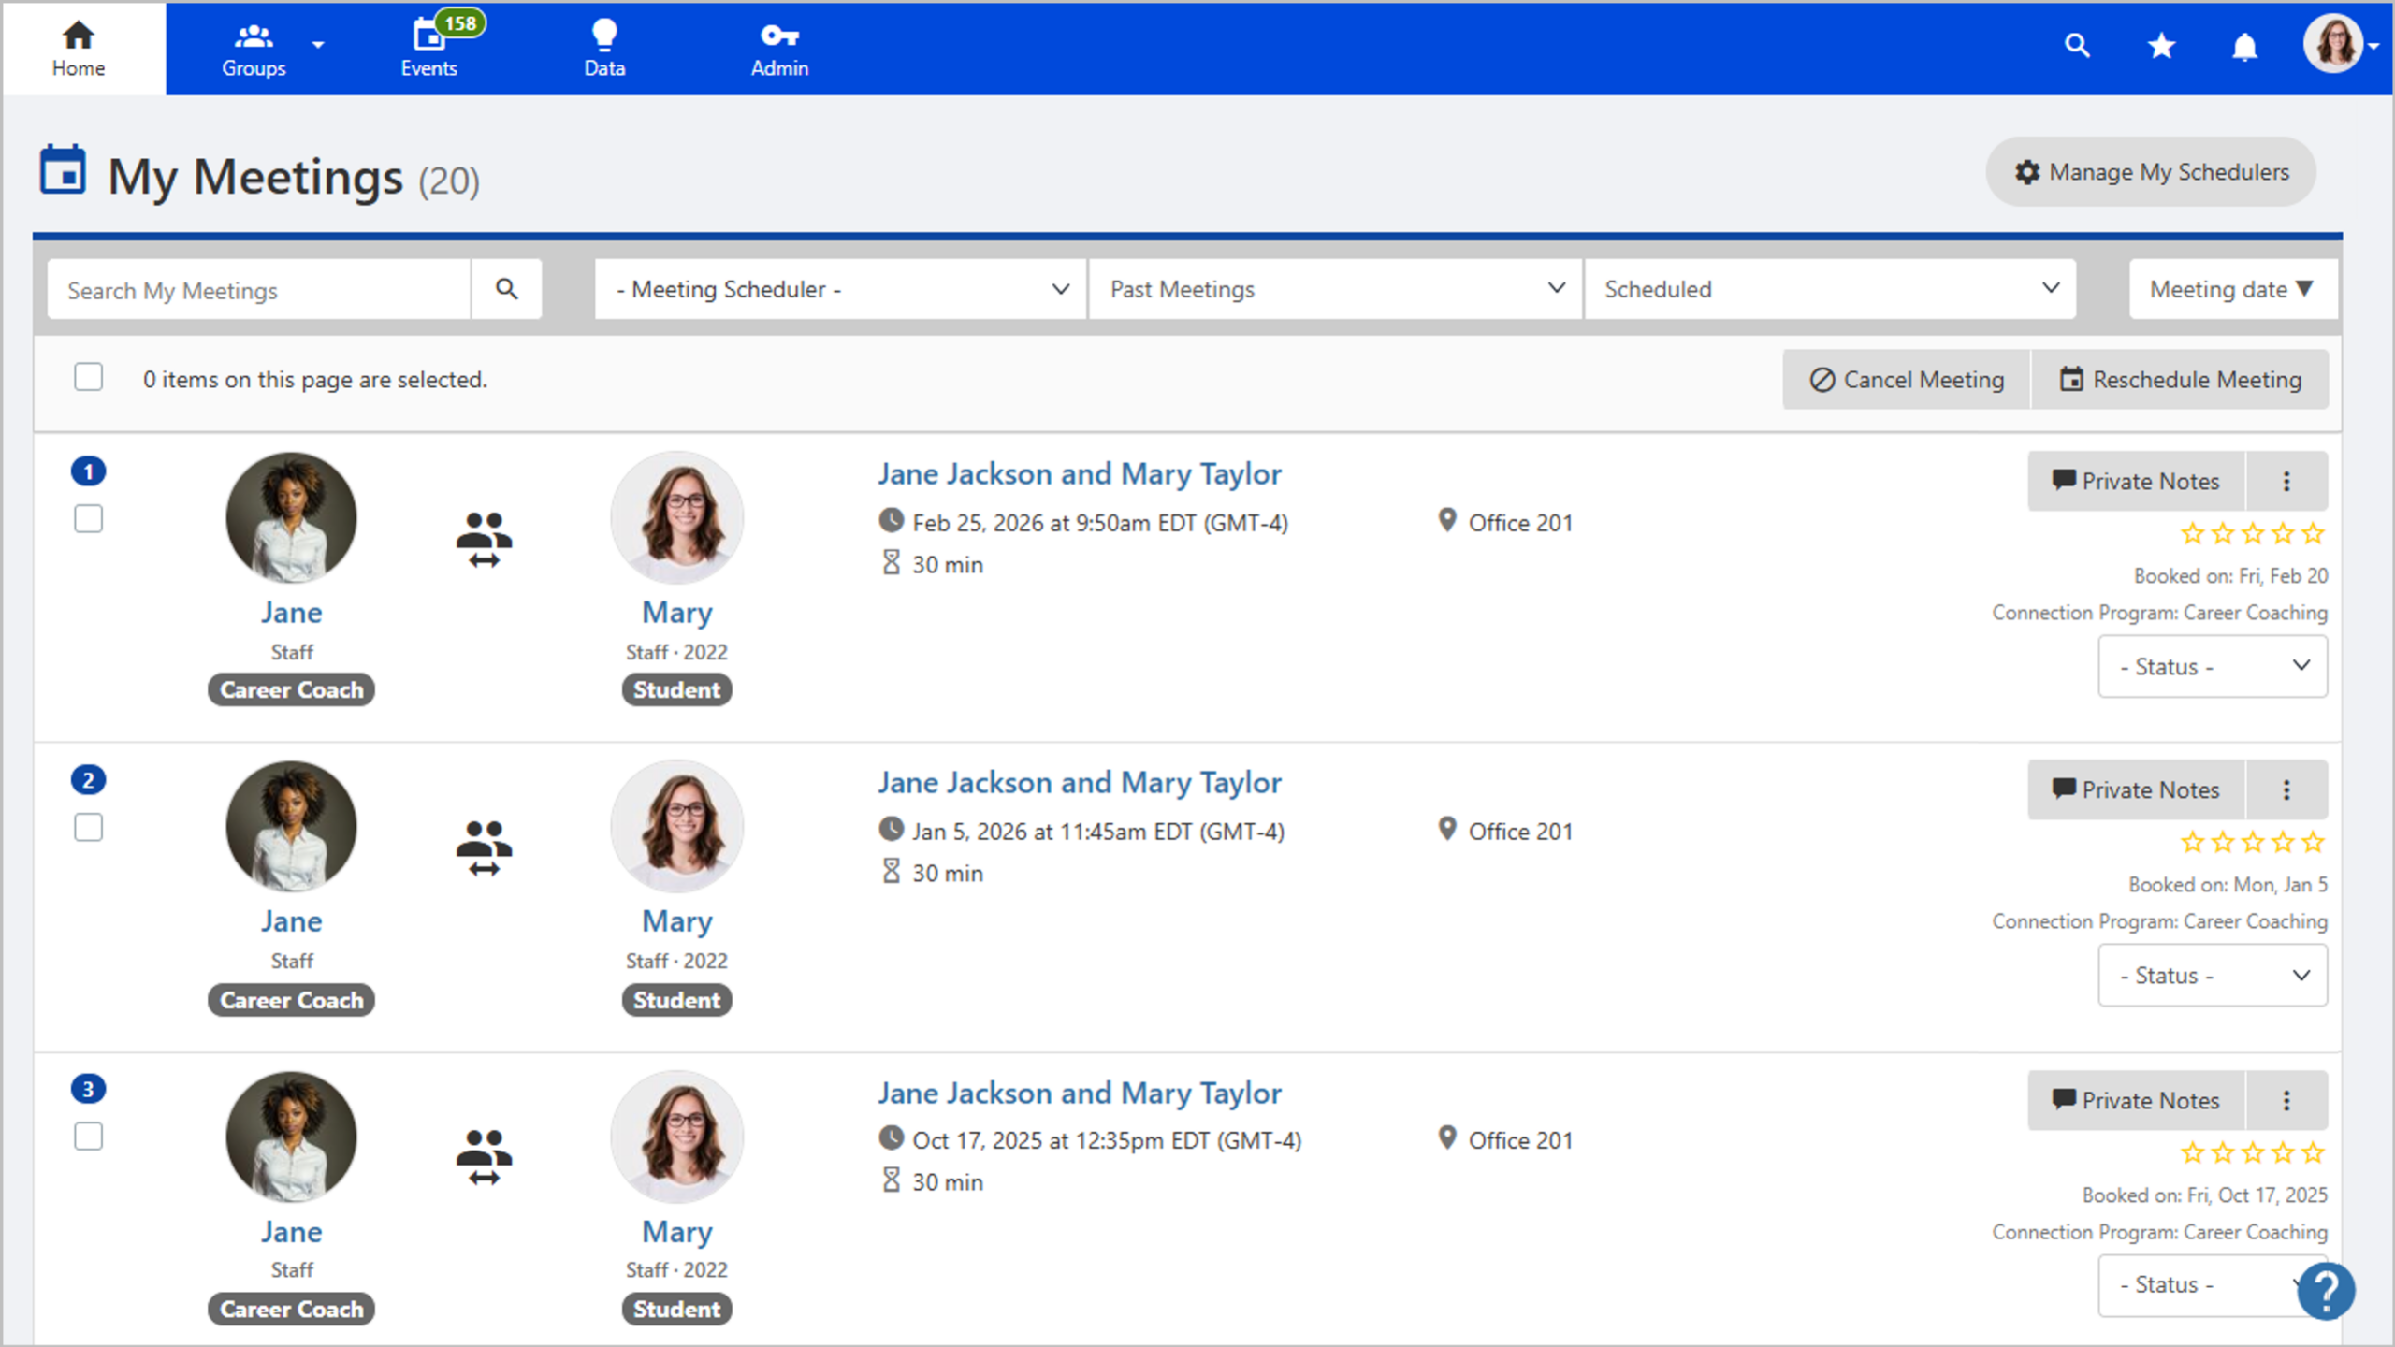Click the connection icon in Jan 5 meeting row
2395x1347 pixels.
(x=484, y=847)
